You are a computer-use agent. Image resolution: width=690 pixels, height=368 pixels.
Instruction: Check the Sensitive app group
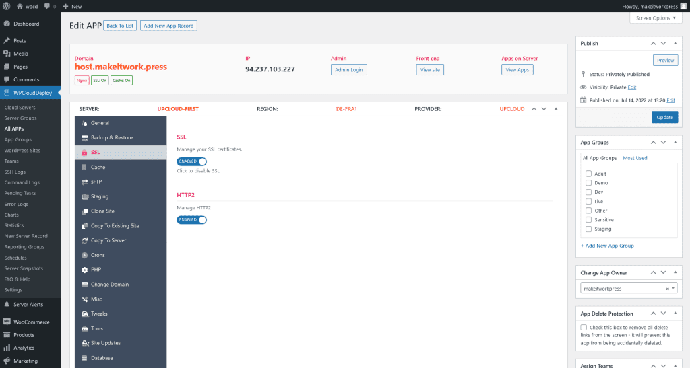tap(588, 219)
